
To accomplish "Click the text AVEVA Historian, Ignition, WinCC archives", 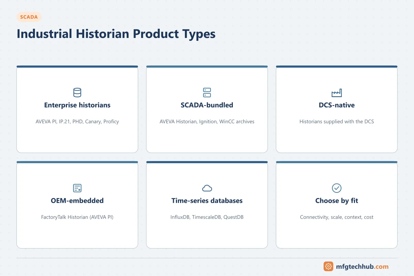I will 207,121.
